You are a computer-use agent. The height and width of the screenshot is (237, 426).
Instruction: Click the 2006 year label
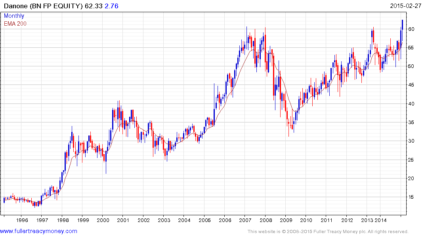(x=225, y=220)
